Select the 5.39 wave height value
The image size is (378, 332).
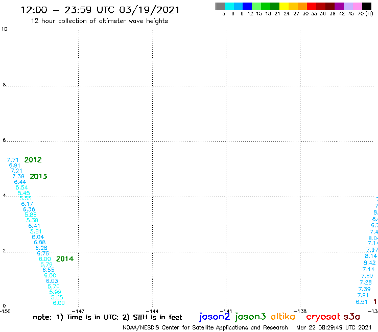click(32, 220)
